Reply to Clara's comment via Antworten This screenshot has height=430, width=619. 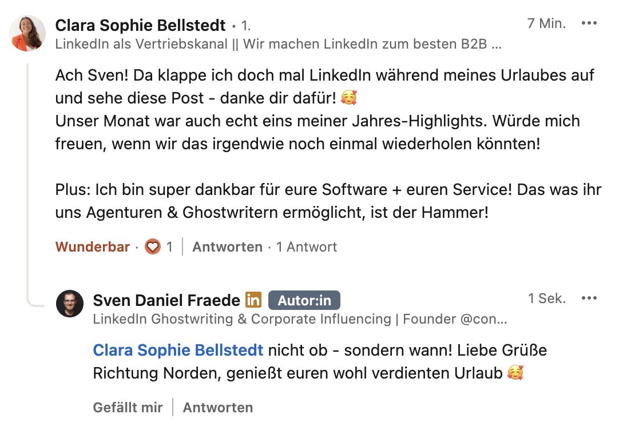[x=227, y=247]
